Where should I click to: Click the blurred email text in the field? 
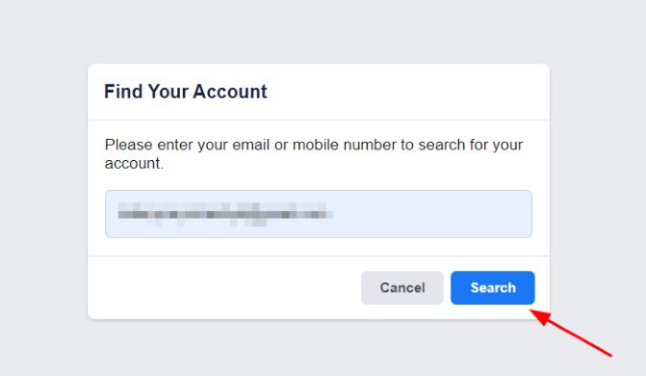tap(225, 214)
